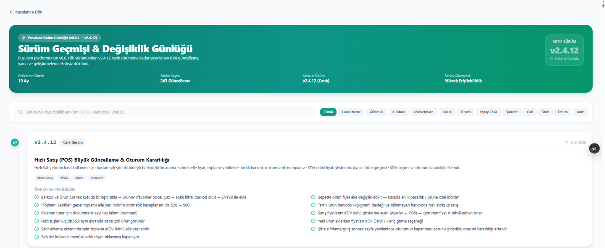Open the floating list menu button
Screen dimensions: 605x248
tap(594, 149)
